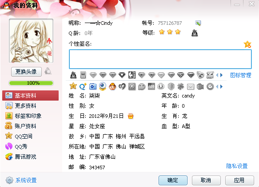
Task: Click the 100% profile completeness bar
Action: pos(31,83)
